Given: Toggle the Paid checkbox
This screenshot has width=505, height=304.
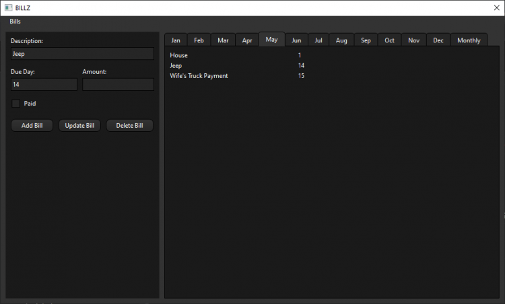Looking at the screenshot, I should (x=15, y=104).
